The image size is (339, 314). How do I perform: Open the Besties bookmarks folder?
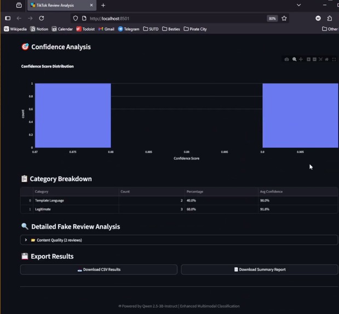pyautogui.click(x=171, y=29)
